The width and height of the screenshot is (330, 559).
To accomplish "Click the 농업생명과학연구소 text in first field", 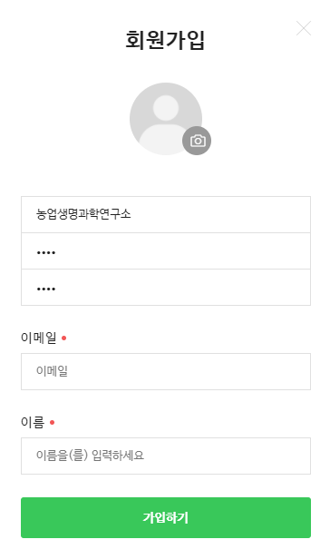I will 83,214.
